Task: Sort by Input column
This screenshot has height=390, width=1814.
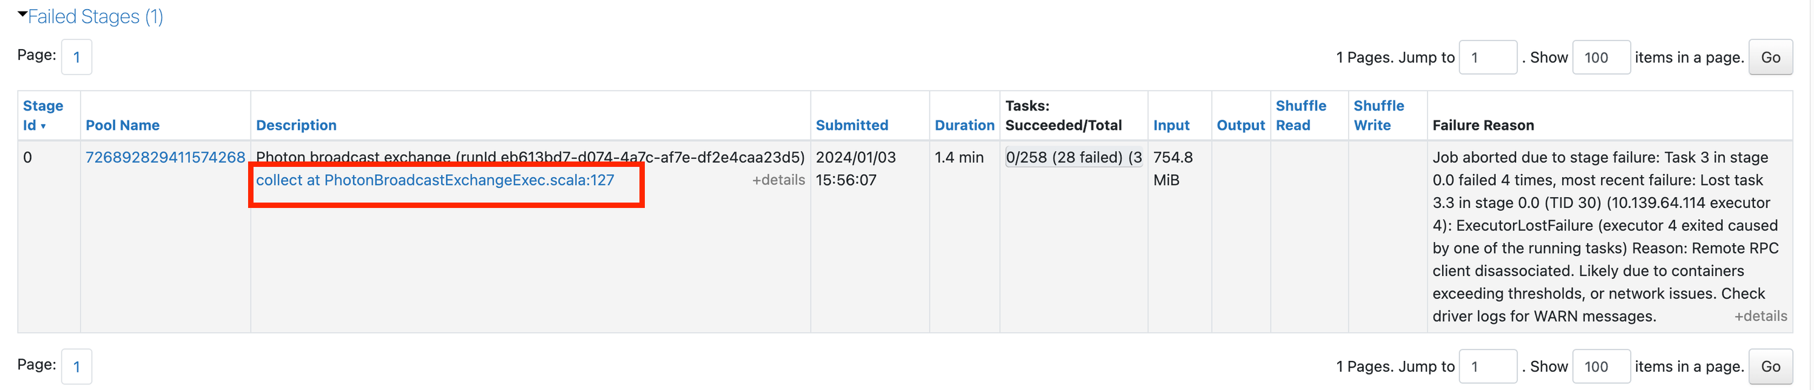Action: coord(1170,126)
